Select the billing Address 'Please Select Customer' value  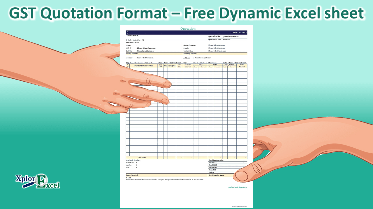click(145, 58)
